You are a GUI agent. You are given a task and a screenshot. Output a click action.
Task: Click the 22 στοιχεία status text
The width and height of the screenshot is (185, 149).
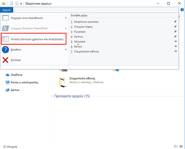click(10, 147)
